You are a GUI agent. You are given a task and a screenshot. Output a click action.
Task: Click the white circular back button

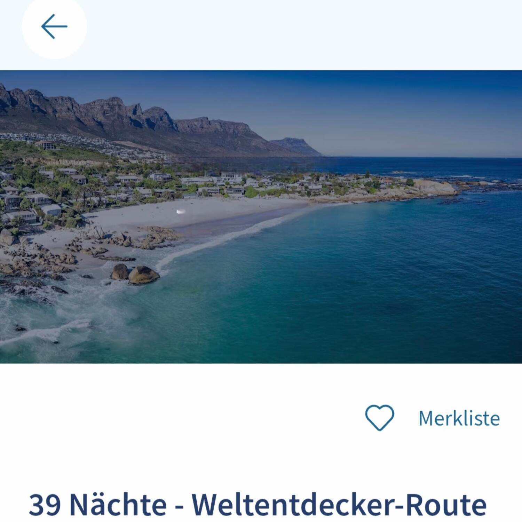coord(54,26)
